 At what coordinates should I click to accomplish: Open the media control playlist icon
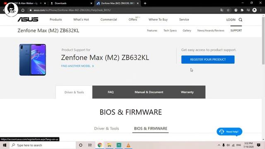tap(248, 10)
